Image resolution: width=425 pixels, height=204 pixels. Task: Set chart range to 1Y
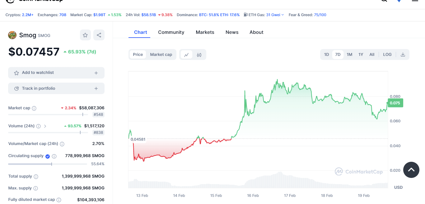pos(361,55)
